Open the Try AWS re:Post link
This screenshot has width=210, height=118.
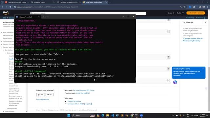click(74, 101)
